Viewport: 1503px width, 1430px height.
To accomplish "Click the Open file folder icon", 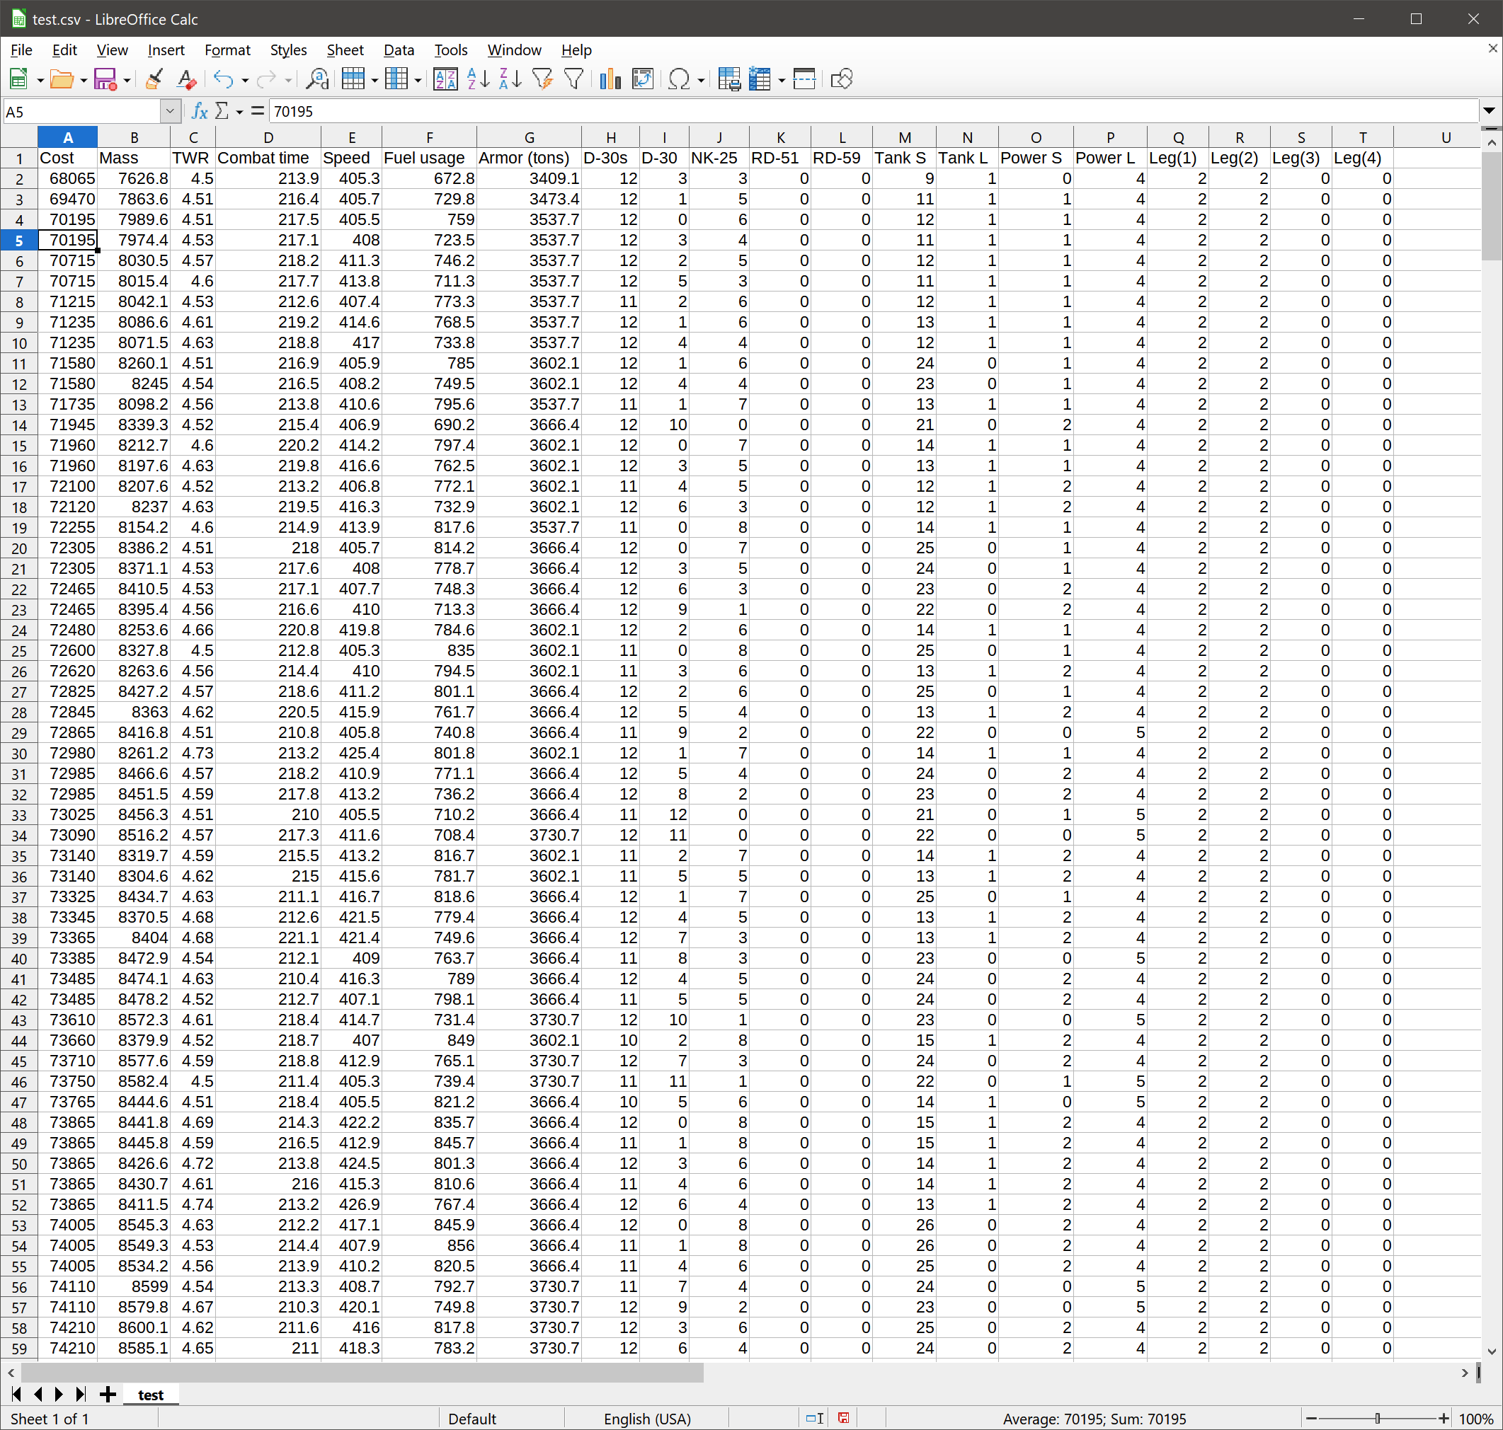I will [x=61, y=79].
